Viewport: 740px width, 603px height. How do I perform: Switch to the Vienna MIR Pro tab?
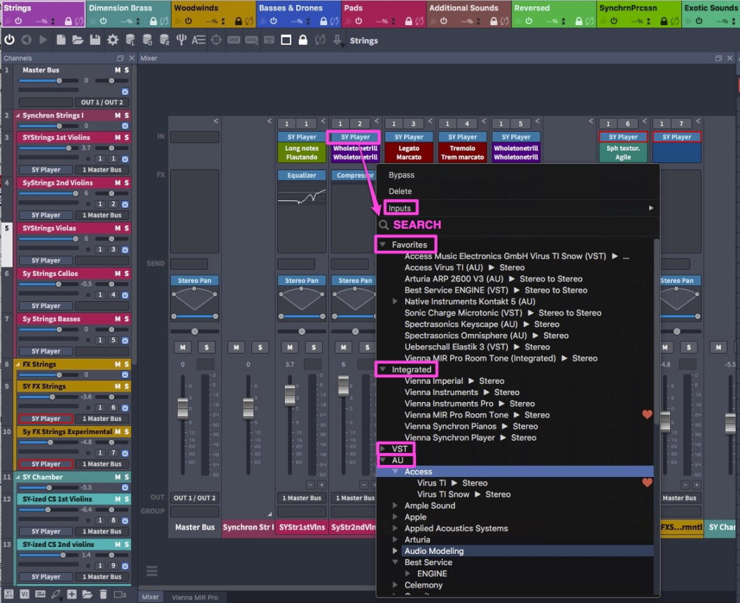(195, 597)
